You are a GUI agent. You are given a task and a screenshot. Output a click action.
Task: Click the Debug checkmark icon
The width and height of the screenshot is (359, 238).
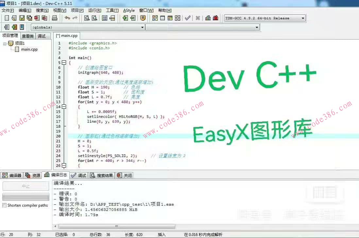coord(188,18)
